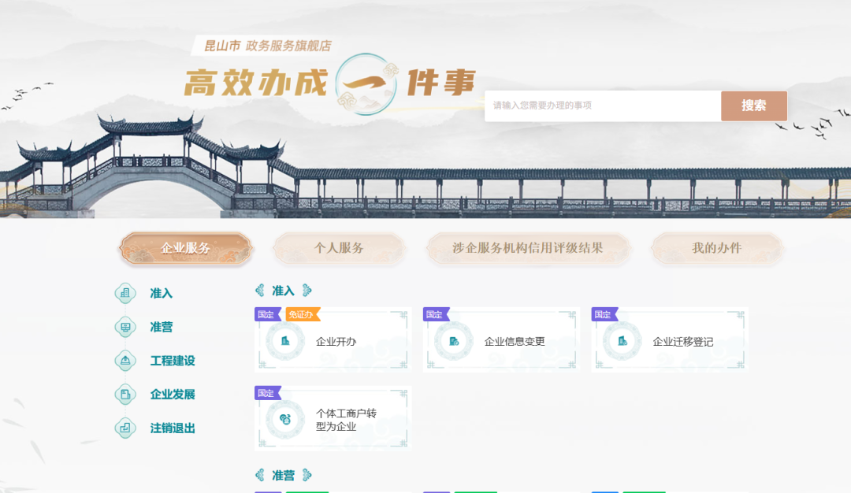This screenshot has height=493, width=851.
Task: Click the 准入 sidebar icon
Action: click(125, 293)
